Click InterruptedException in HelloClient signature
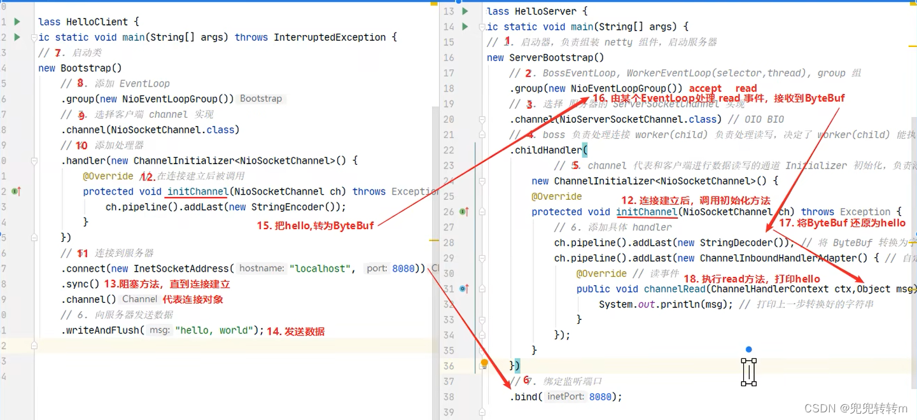 (330, 38)
